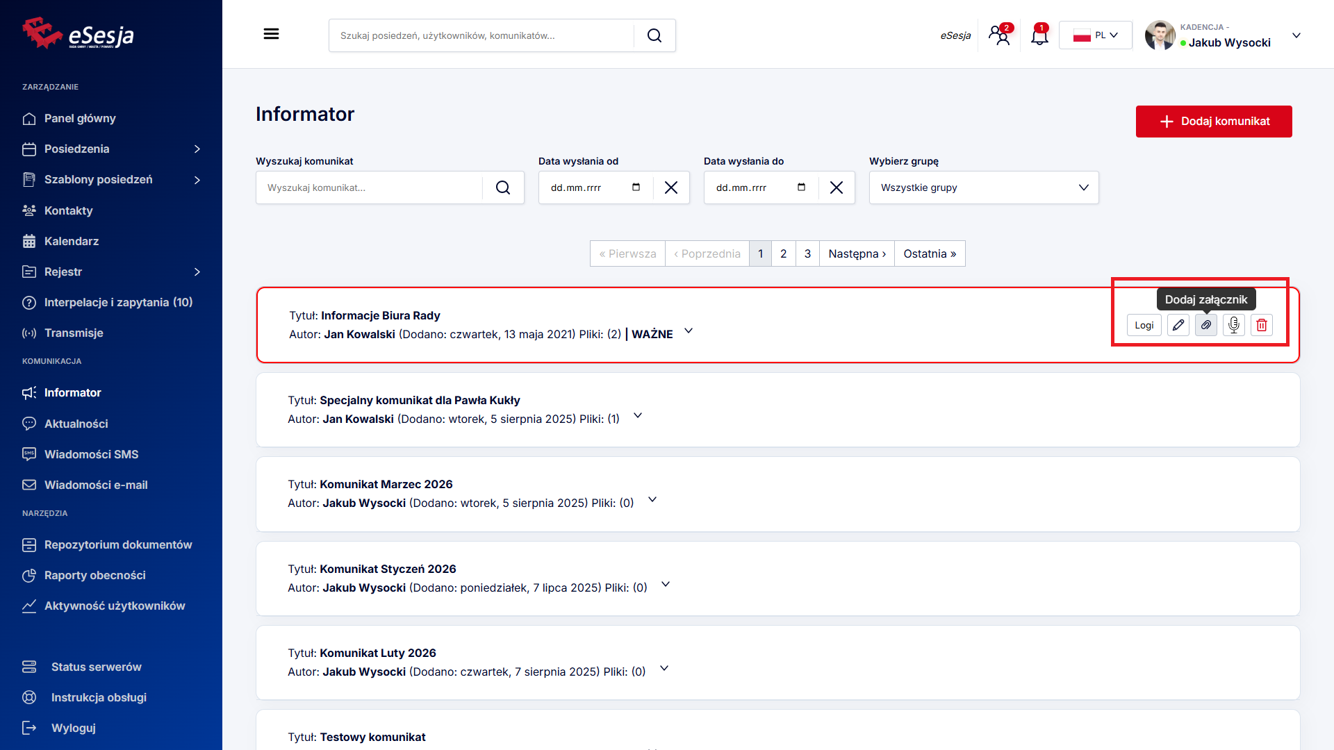Screen dimensions: 1334x750
Task: Toggle the hamburger menu icon
Action: 271,34
